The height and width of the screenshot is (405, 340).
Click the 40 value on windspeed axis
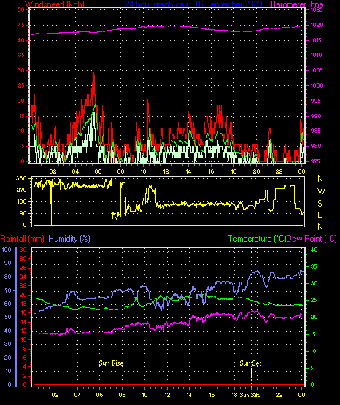pos(21,40)
